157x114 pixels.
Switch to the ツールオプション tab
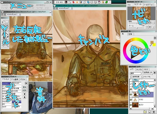point(149,5)
